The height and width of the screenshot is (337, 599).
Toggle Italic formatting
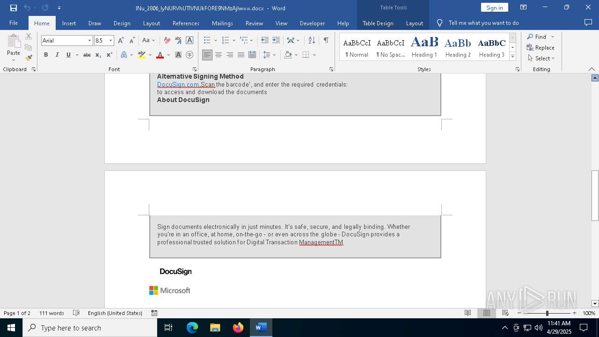tap(57, 55)
